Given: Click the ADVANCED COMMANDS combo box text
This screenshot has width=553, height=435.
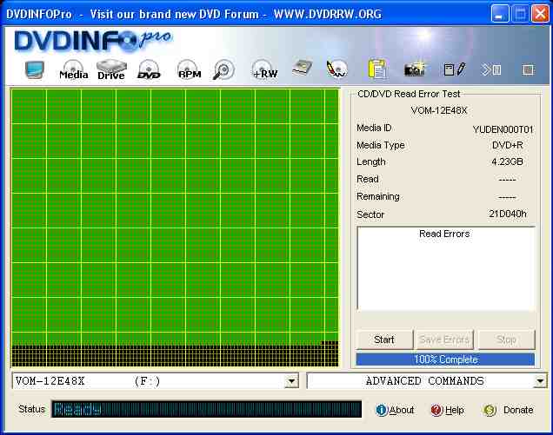Looking at the screenshot, I should pyautogui.click(x=424, y=381).
